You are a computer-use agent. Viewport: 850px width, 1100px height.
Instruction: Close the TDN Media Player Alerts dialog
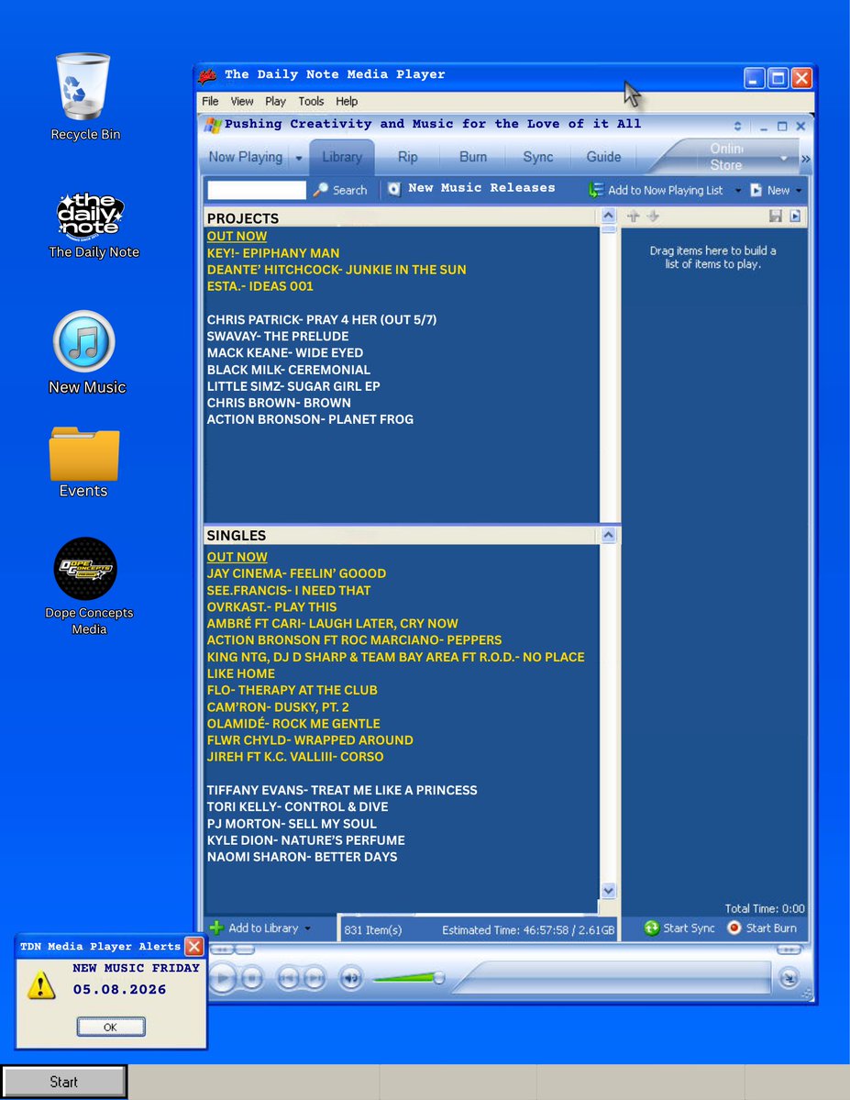[194, 947]
